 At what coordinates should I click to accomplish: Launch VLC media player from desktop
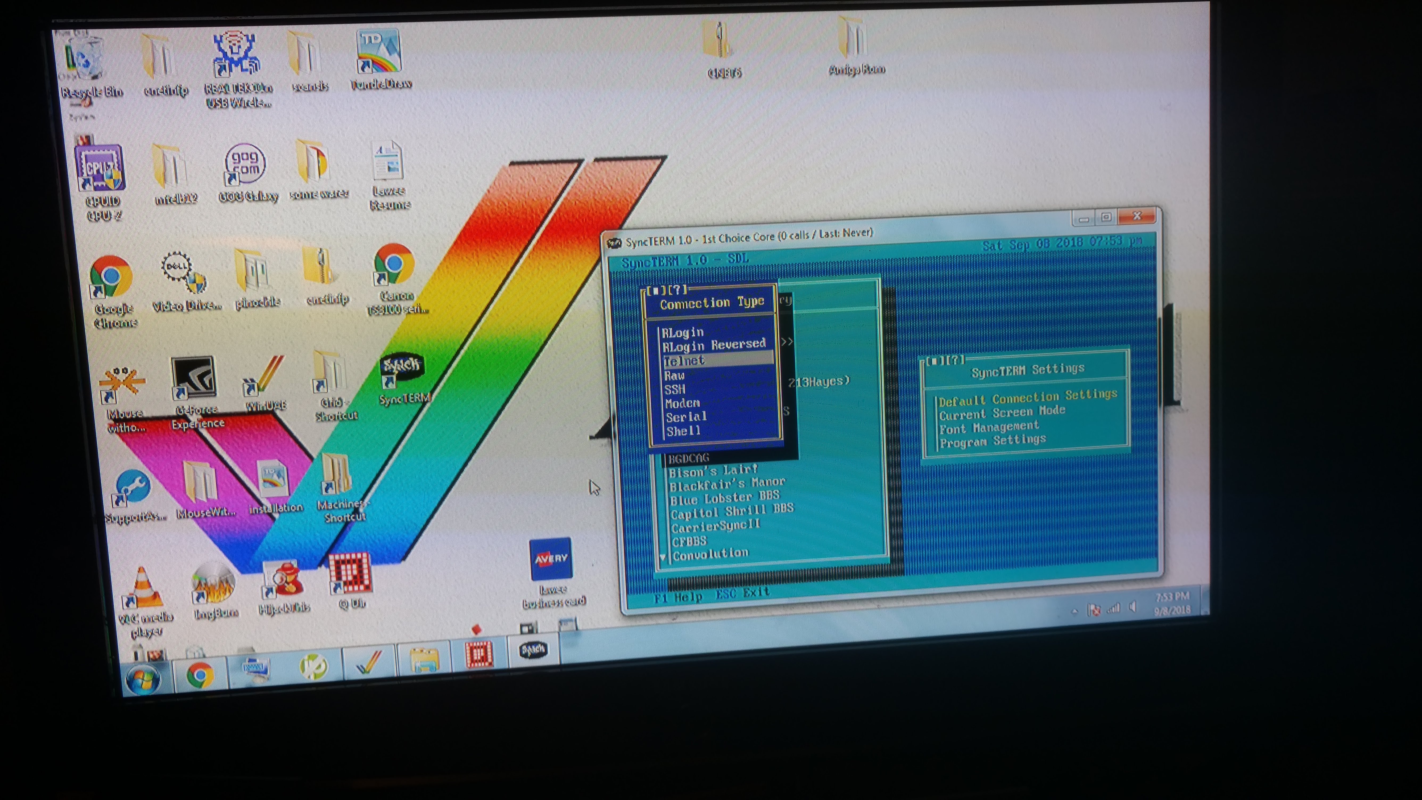[145, 602]
